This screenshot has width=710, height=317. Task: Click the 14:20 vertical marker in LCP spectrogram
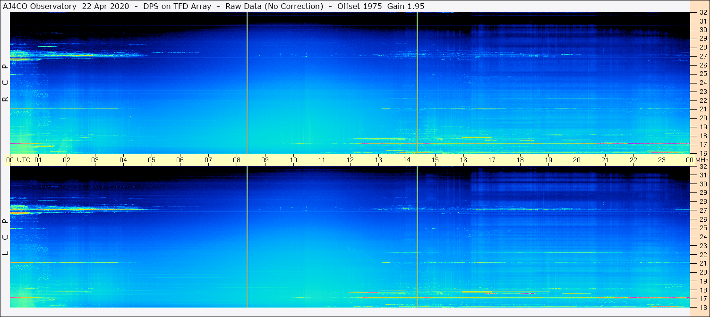point(417,237)
